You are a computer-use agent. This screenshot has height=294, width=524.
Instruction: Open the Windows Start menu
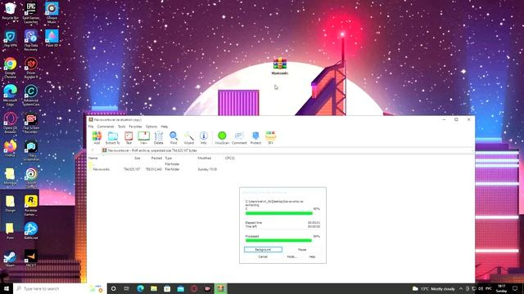pyautogui.click(x=7, y=288)
